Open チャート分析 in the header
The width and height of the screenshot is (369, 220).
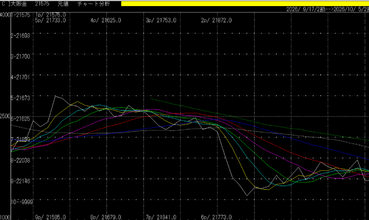pos(94,4)
